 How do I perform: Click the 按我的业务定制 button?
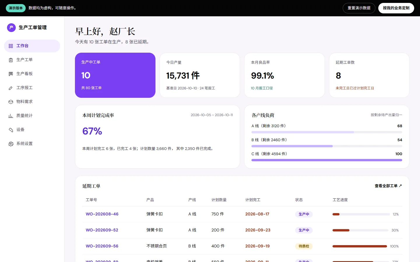[x=396, y=8]
